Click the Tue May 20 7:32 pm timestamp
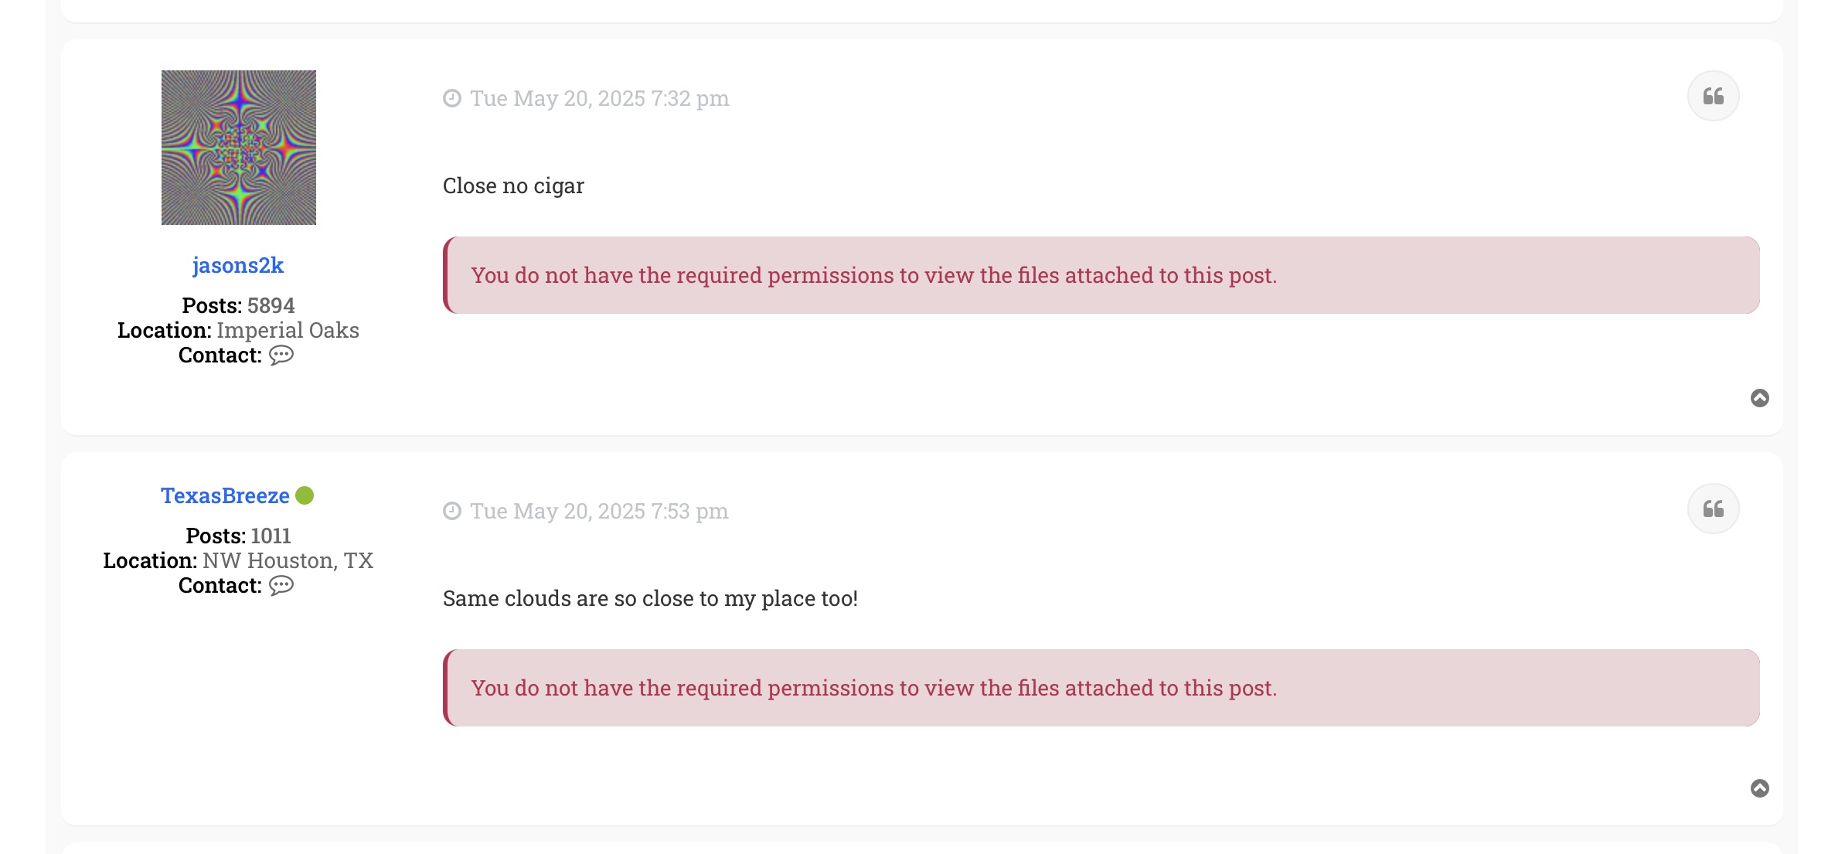This screenshot has width=1845, height=854. coord(599,98)
